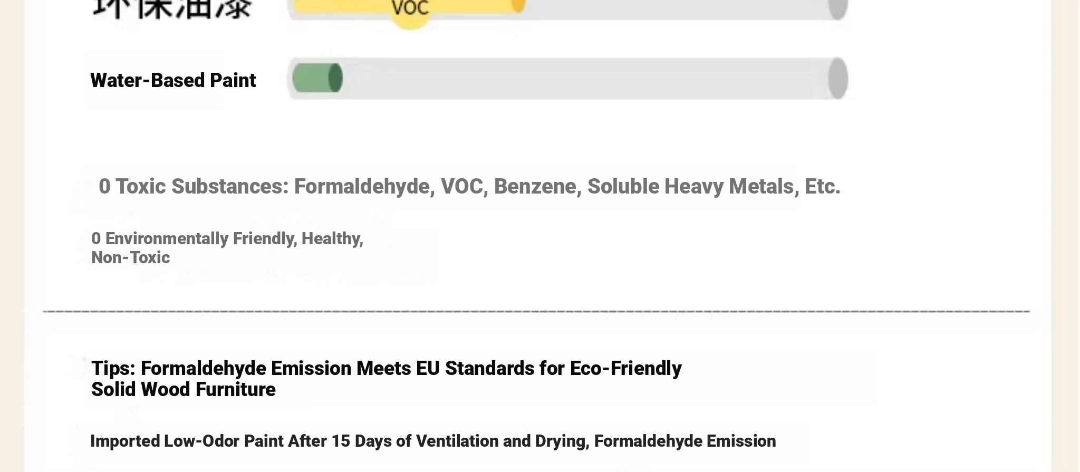This screenshot has width=1080, height=472.
Task: Click the "Water-Based Paint" label
Action: [x=173, y=81]
